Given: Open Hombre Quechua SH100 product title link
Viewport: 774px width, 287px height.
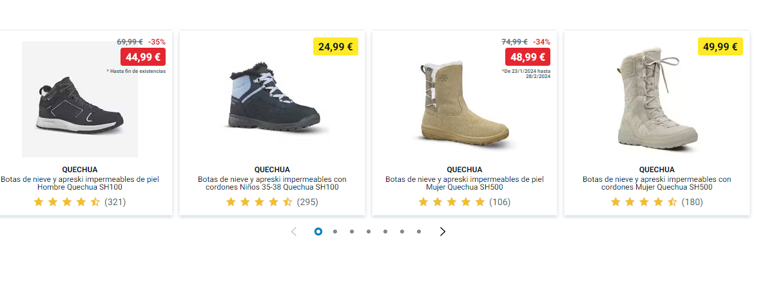Looking at the screenshot, I should pyautogui.click(x=80, y=183).
